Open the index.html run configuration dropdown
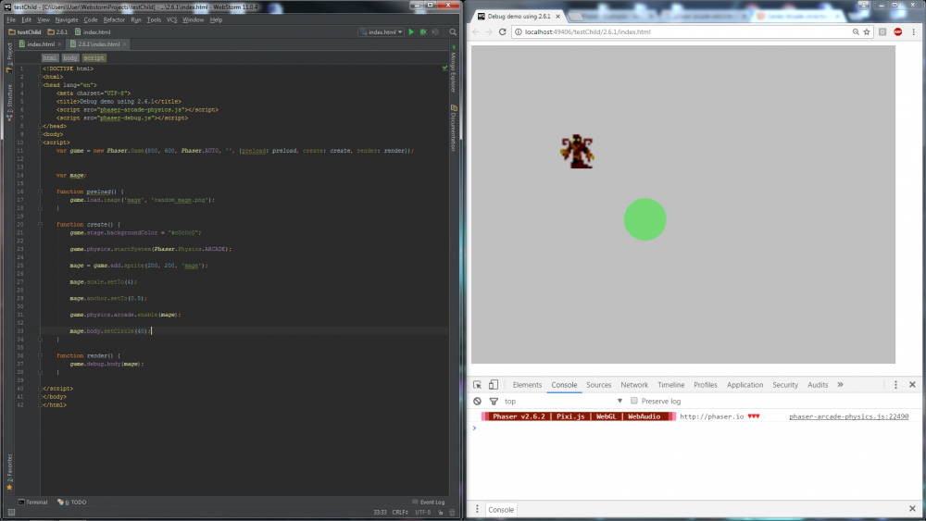 coord(381,31)
